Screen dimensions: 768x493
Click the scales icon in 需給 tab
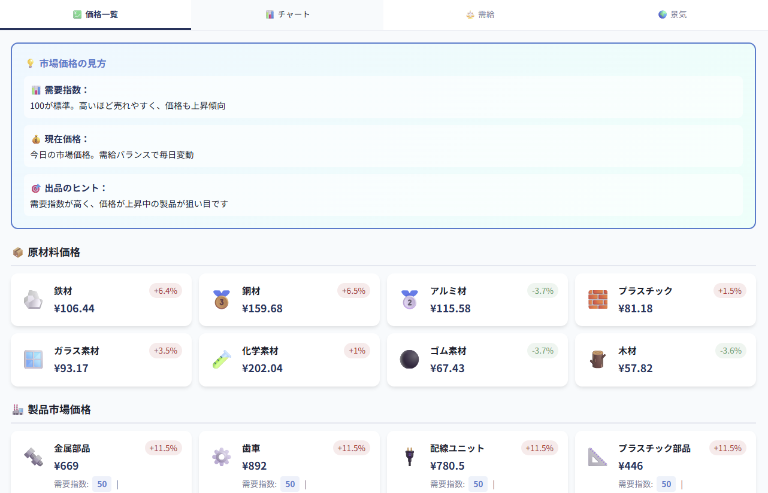470,14
